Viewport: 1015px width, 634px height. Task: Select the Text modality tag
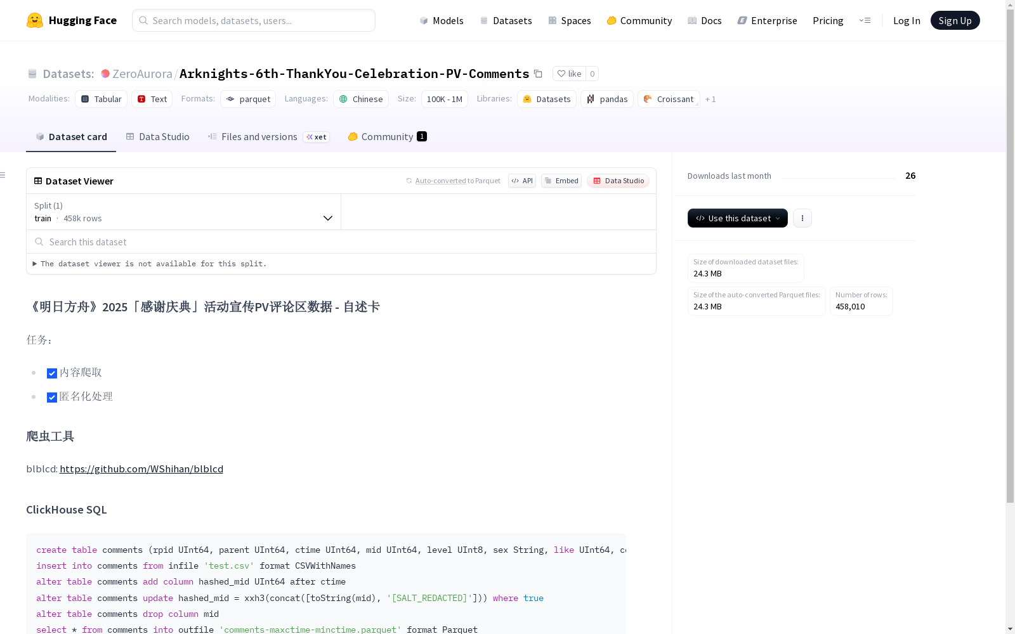coord(152,99)
